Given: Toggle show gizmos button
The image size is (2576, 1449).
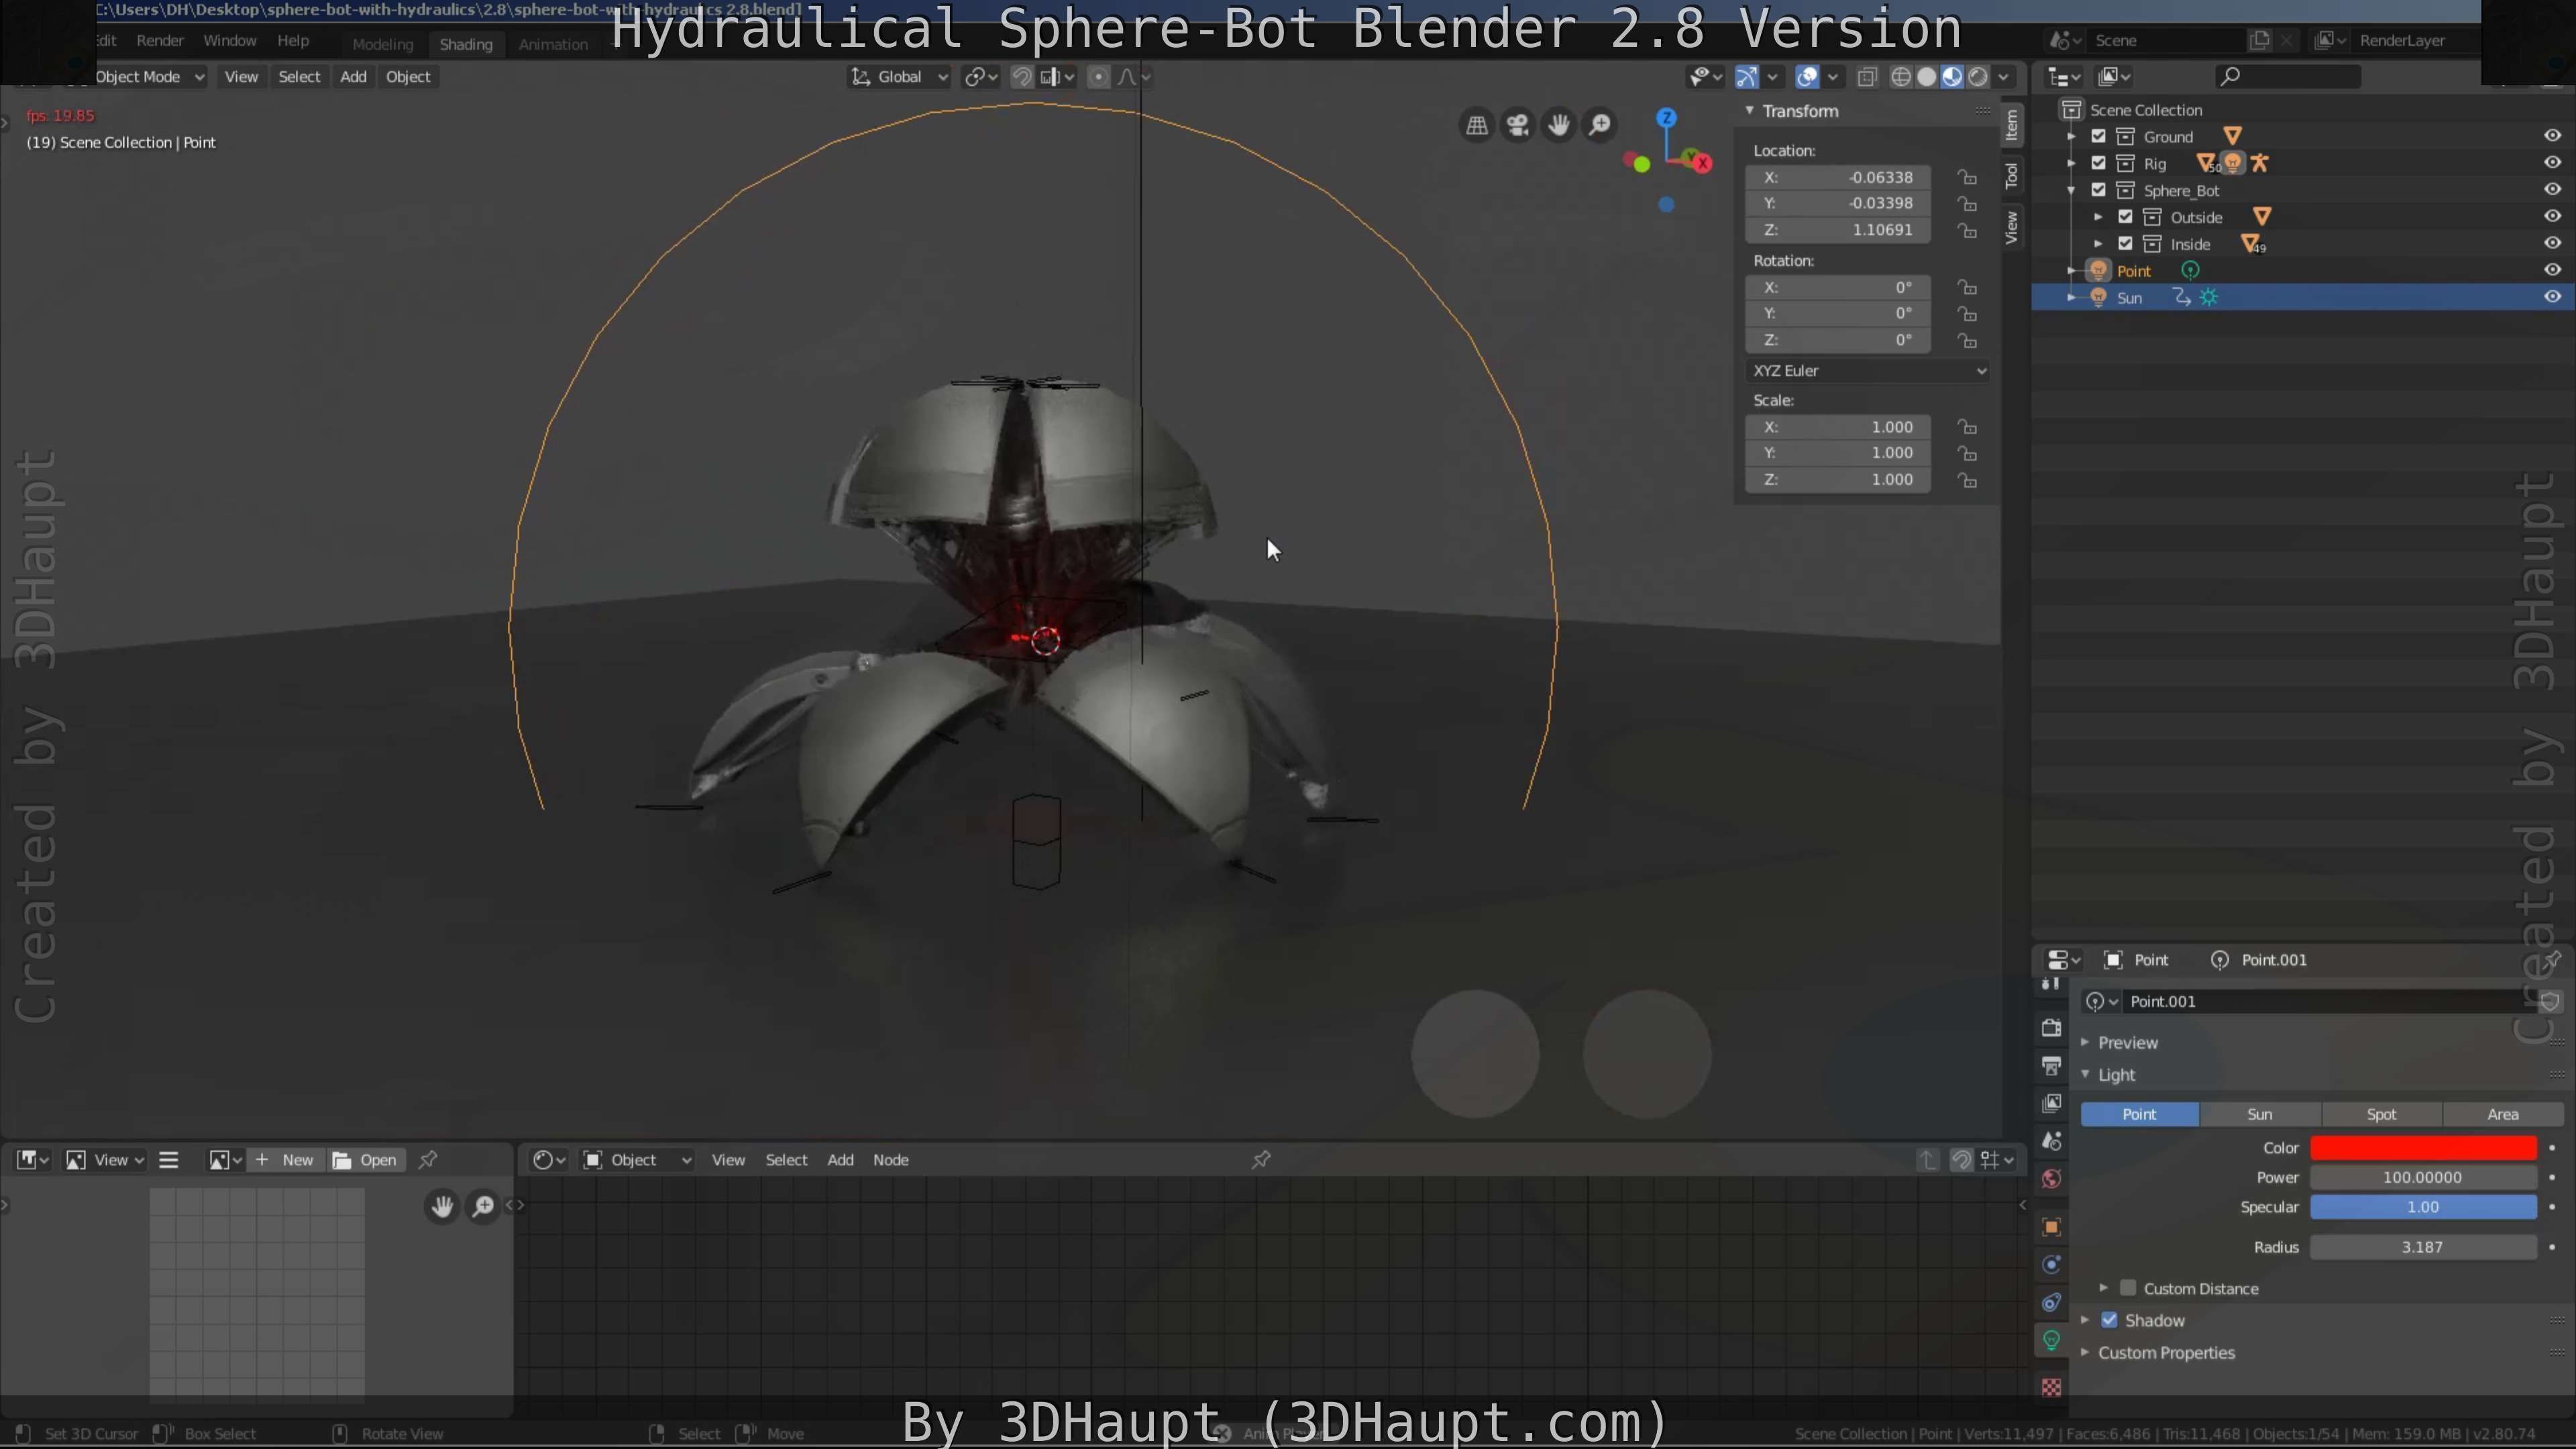Looking at the screenshot, I should click(x=1747, y=77).
